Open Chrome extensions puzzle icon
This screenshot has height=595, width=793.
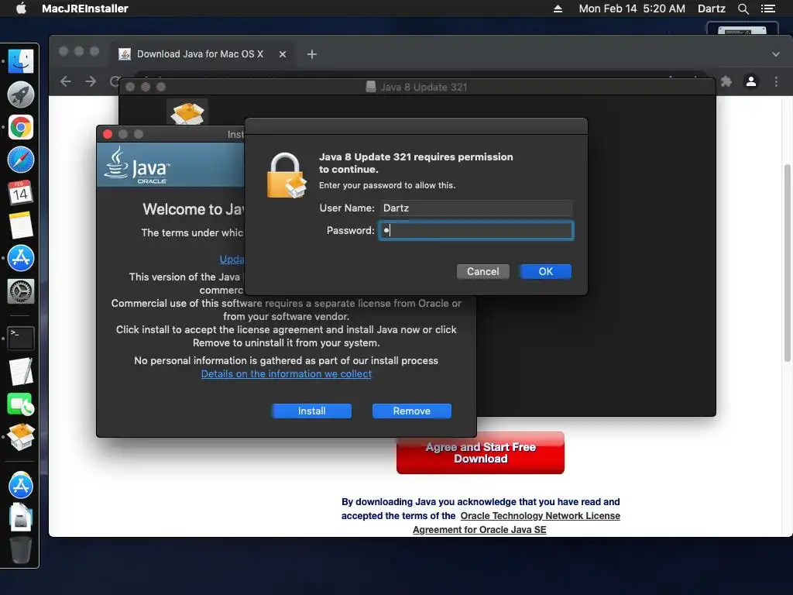click(726, 81)
